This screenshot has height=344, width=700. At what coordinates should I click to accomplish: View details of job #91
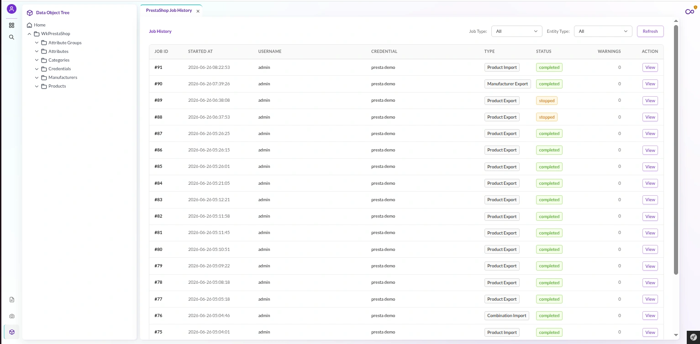pos(650,68)
